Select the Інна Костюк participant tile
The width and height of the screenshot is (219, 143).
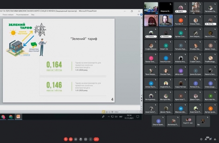(x=166, y=58)
